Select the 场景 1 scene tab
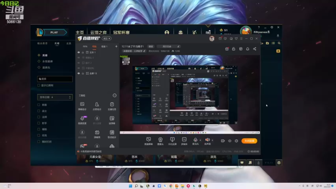This screenshot has width=336, height=189. click(x=104, y=46)
